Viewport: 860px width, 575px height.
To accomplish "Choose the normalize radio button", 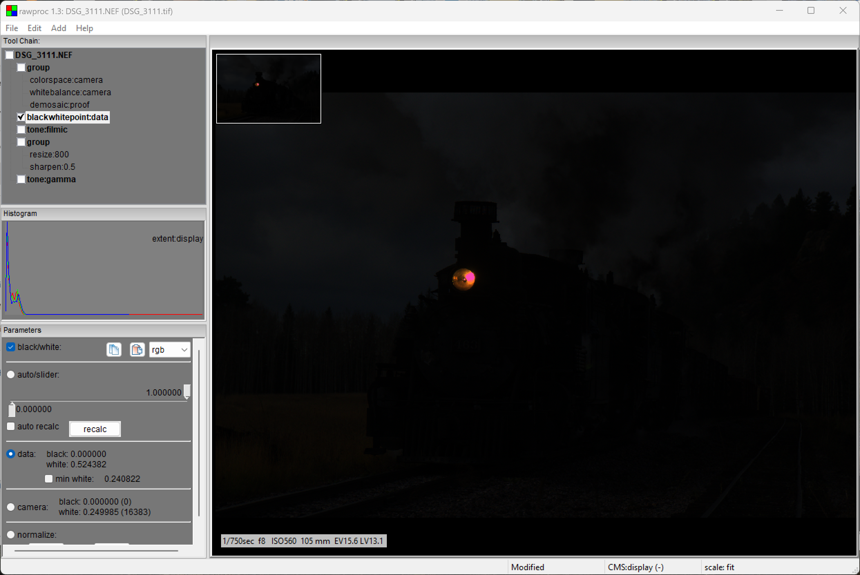I will point(11,535).
